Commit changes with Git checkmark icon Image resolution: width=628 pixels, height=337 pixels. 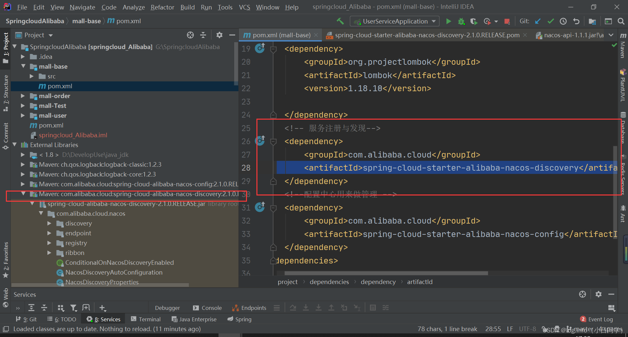pyautogui.click(x=550, y=21)
